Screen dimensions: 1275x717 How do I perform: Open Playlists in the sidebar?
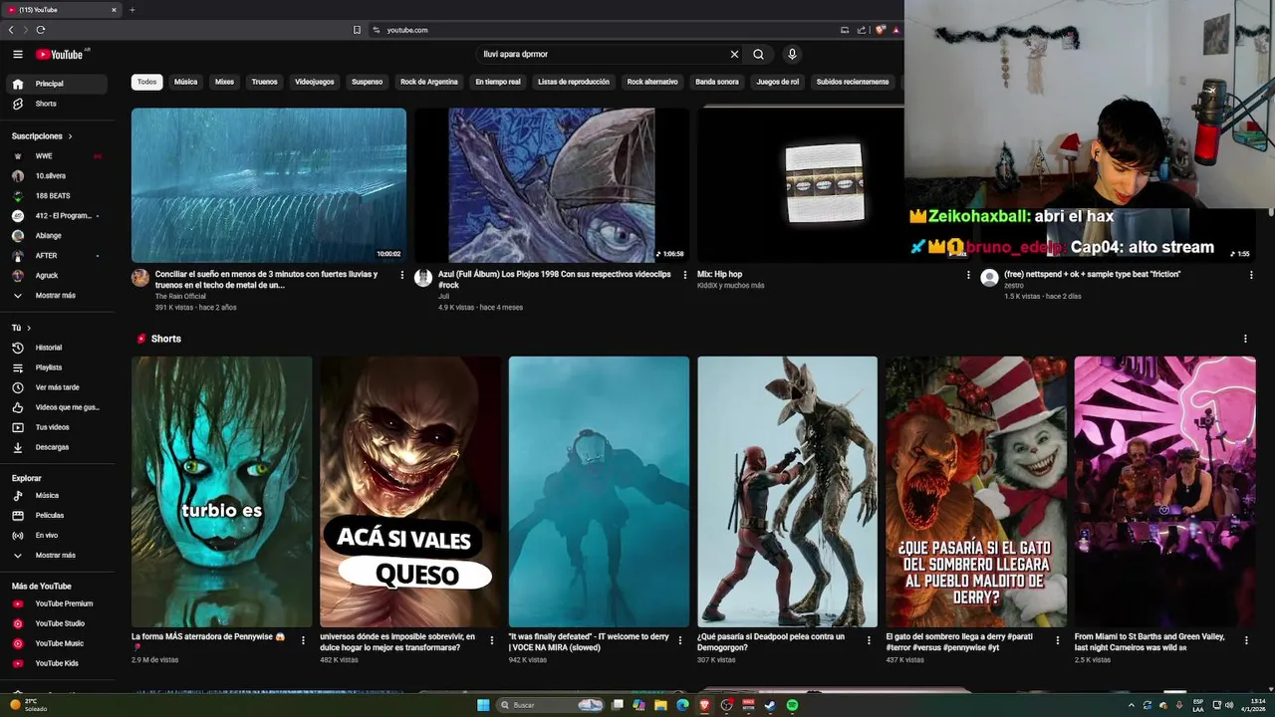[x=56, y=367]
